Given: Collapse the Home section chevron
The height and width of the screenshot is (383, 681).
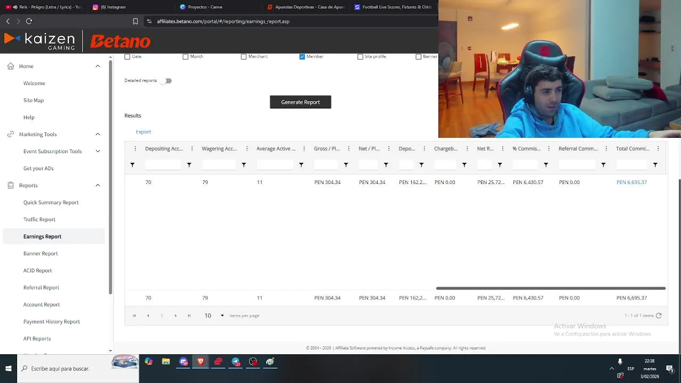Looking at the screenshot, I should click(x=98, y=66).
